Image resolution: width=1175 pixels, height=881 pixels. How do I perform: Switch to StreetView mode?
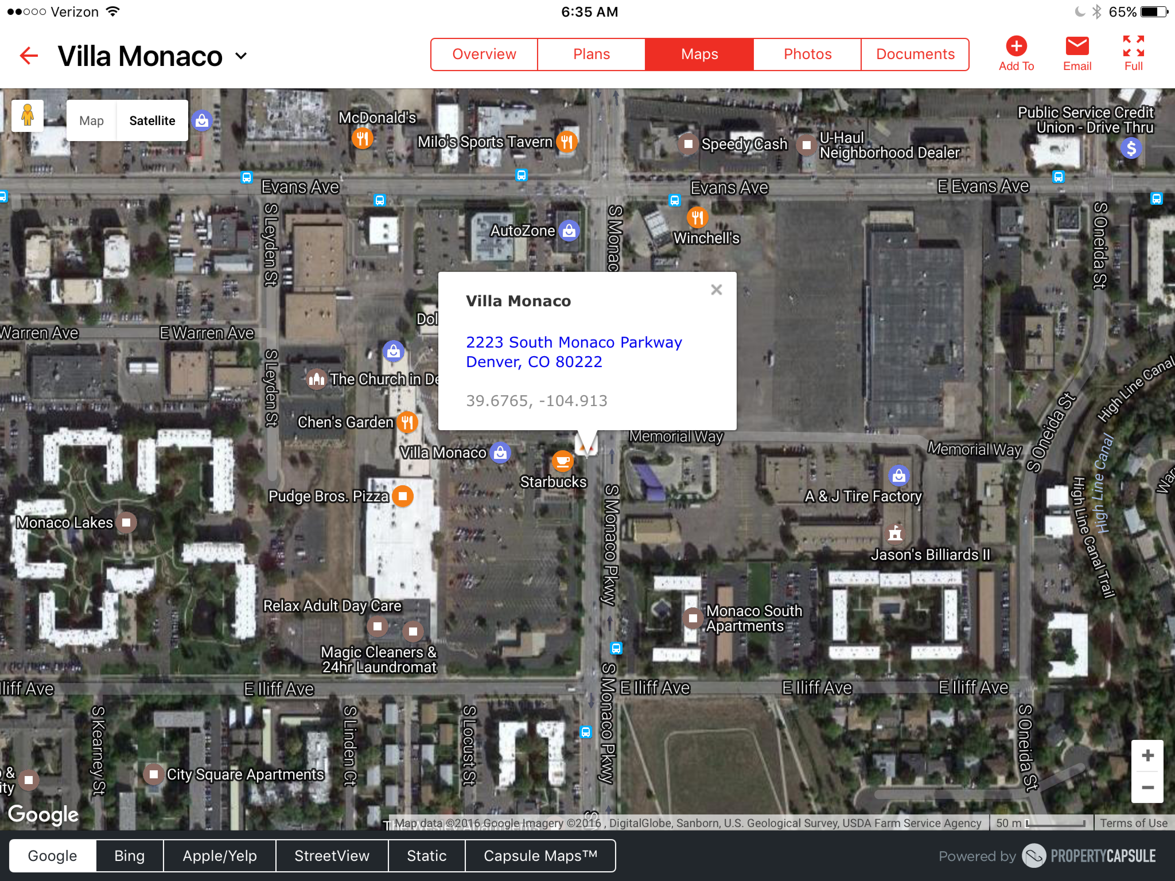pos(332,855)
